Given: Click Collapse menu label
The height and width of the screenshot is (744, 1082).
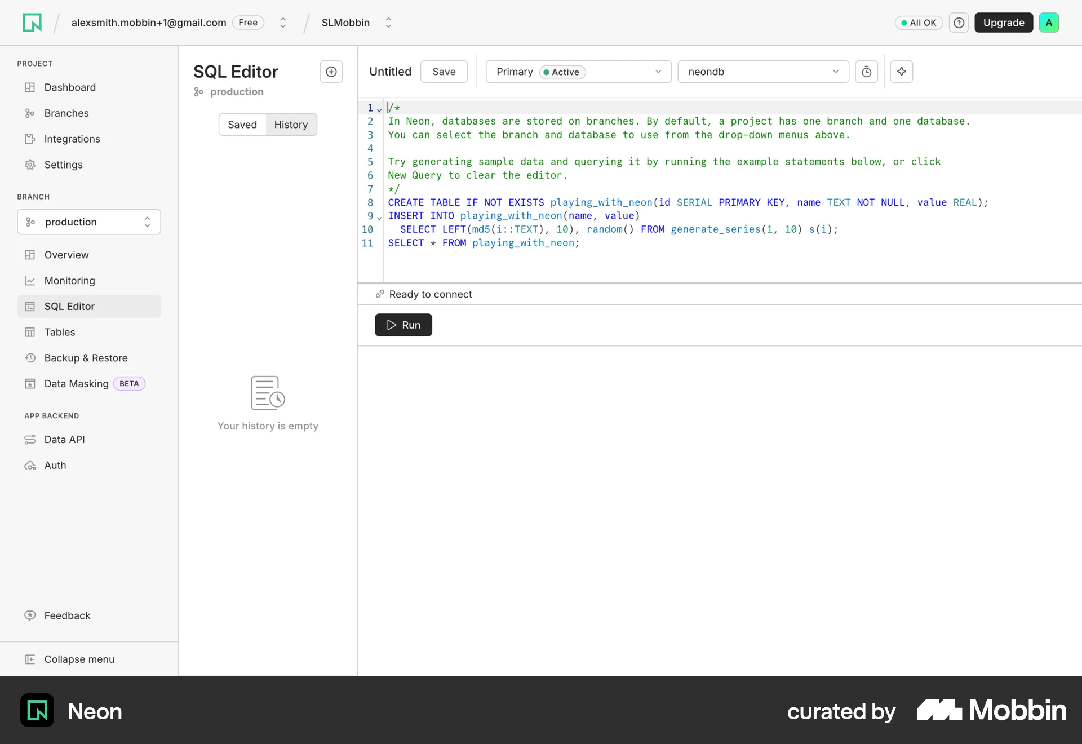Looking at the screenshot, I should click(x=79, y=659).
